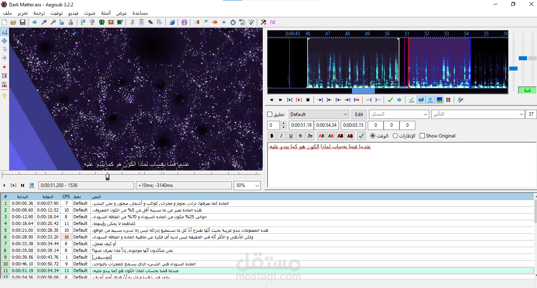Open the تحرير edit menu
Viewport: 537px width, 288px height.
[22, 13]
